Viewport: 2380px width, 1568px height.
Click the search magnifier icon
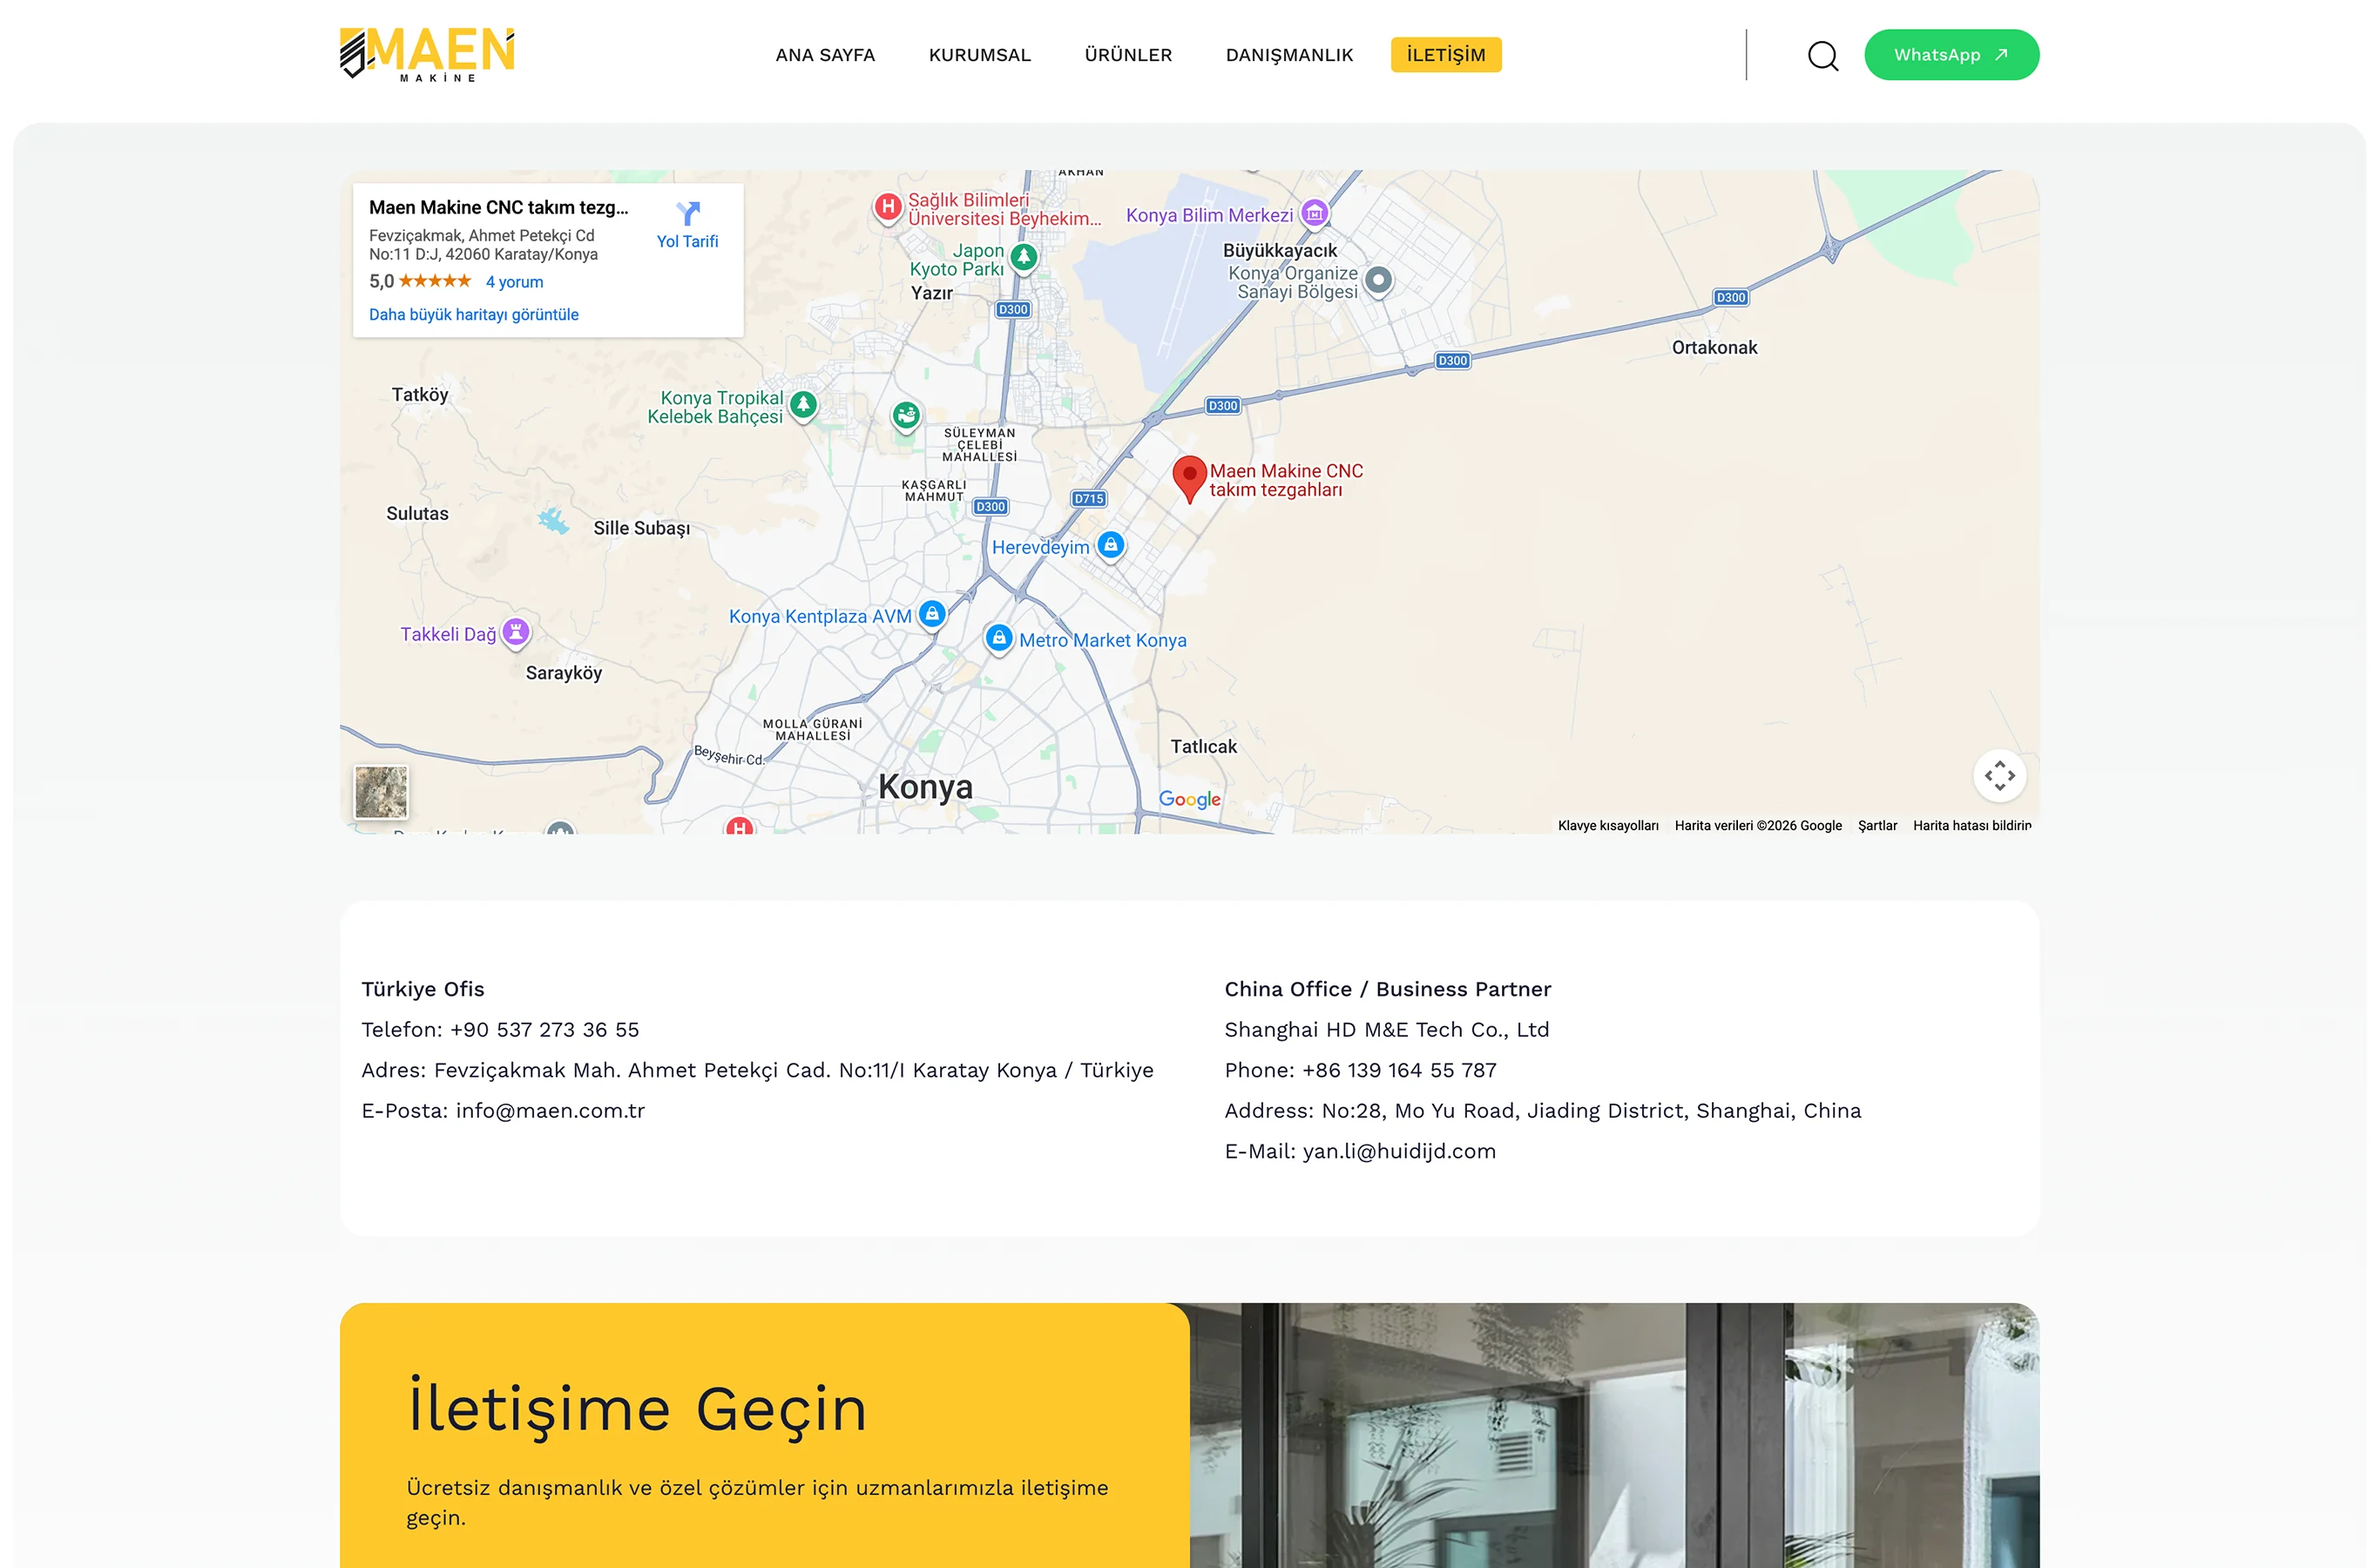(x=1822, y=55)
